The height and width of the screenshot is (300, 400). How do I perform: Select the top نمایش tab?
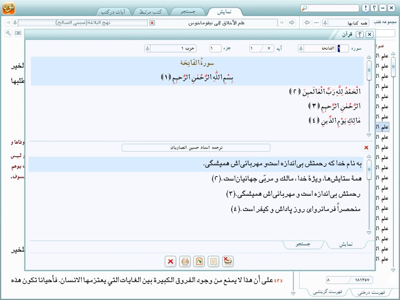point(225,12)
